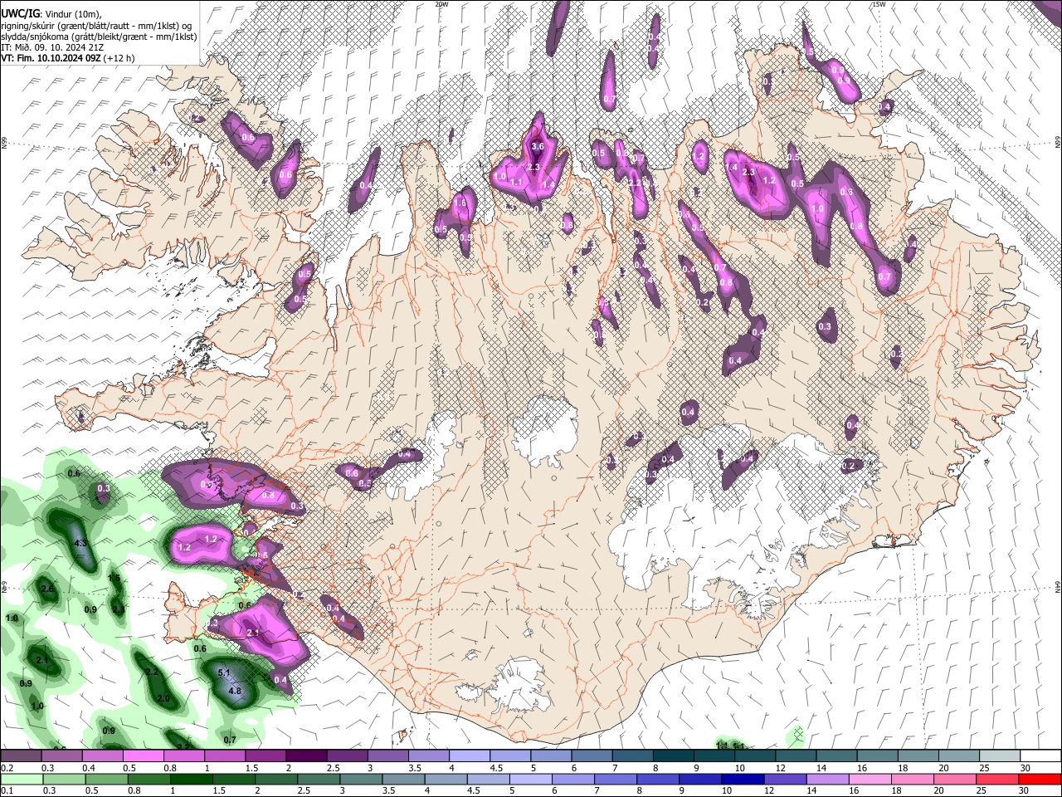Click the bright red 30 mm rain legend swatch
1062x797 pixels.
(1040, 779)
